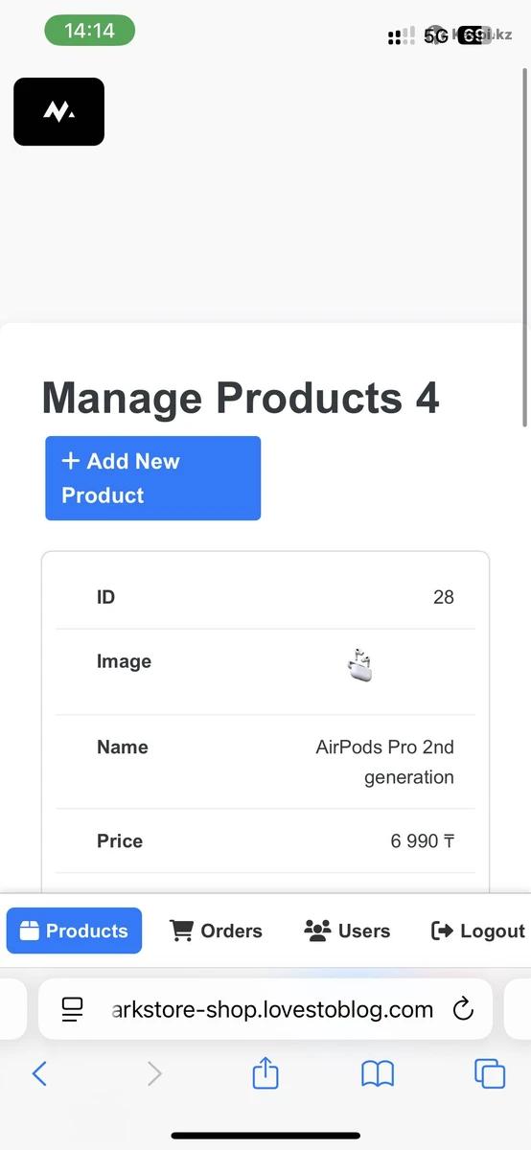This screenshot has width=531, height=1150.
Task: Click the Logout link
Action: 478,931
